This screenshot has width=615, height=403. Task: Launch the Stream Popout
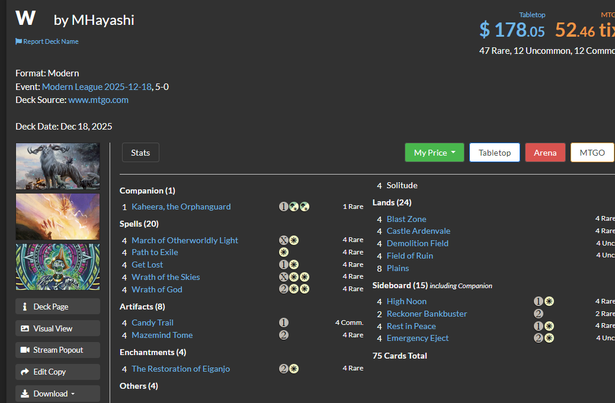(57, 350)
